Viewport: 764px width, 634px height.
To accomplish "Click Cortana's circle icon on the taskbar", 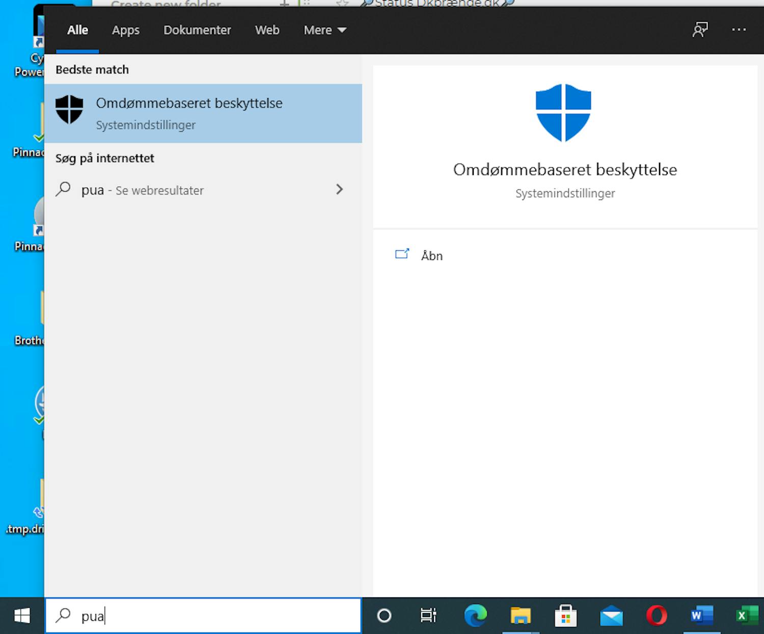I will point(385,616).
